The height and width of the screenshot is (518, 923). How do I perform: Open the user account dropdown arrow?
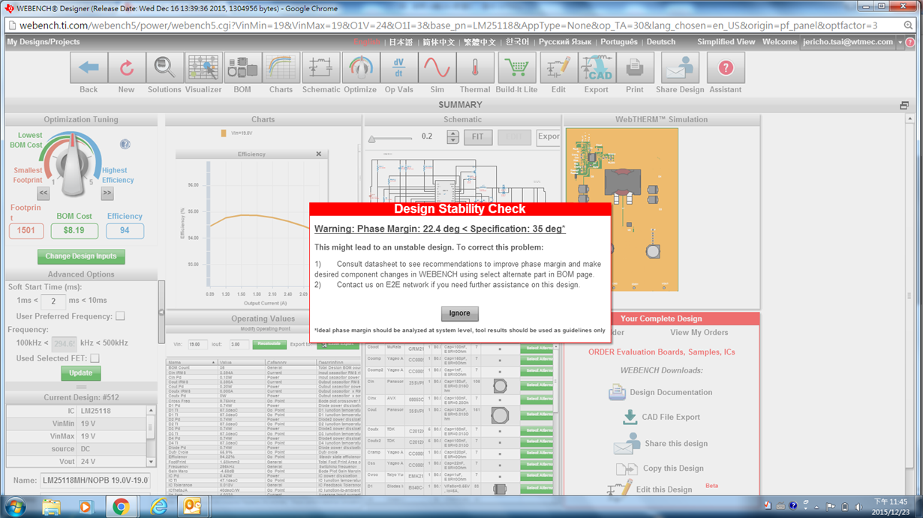[x=900, y=43]
